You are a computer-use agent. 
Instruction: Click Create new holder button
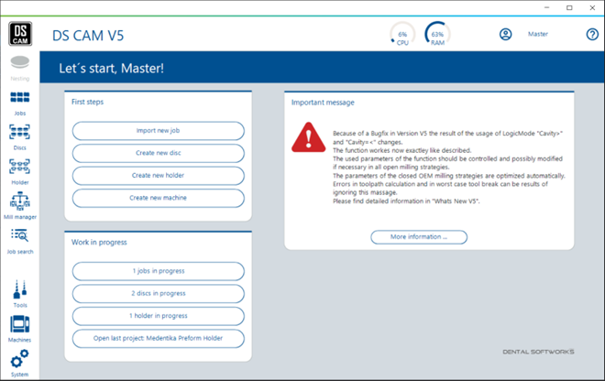point(159,176)
